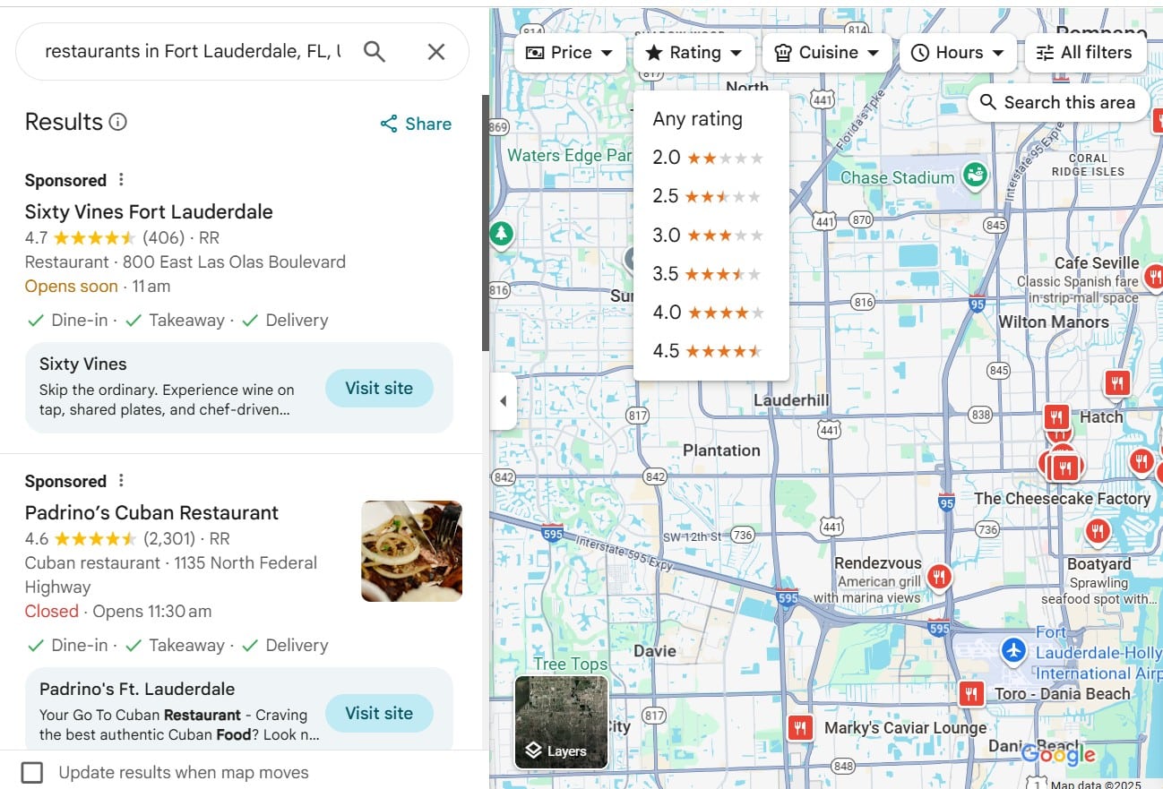Click the Boatyard restaurant map pin
Viewport: 1163px width, 789px height.
click(1098, 532)
